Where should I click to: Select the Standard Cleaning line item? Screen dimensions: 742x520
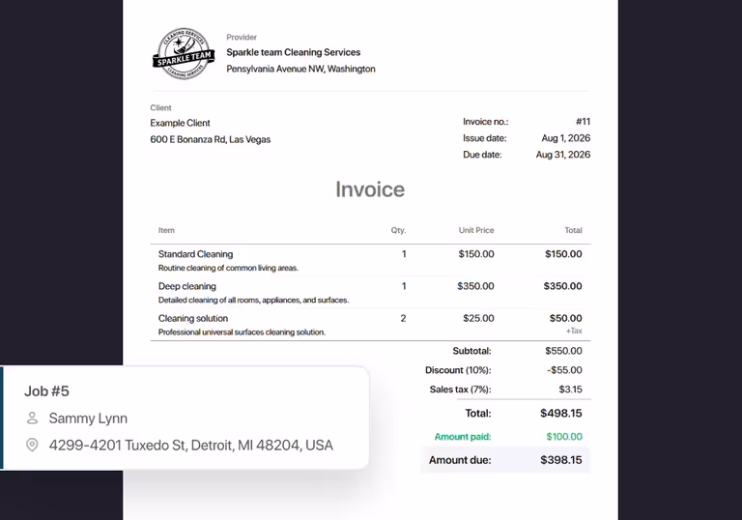371,260
